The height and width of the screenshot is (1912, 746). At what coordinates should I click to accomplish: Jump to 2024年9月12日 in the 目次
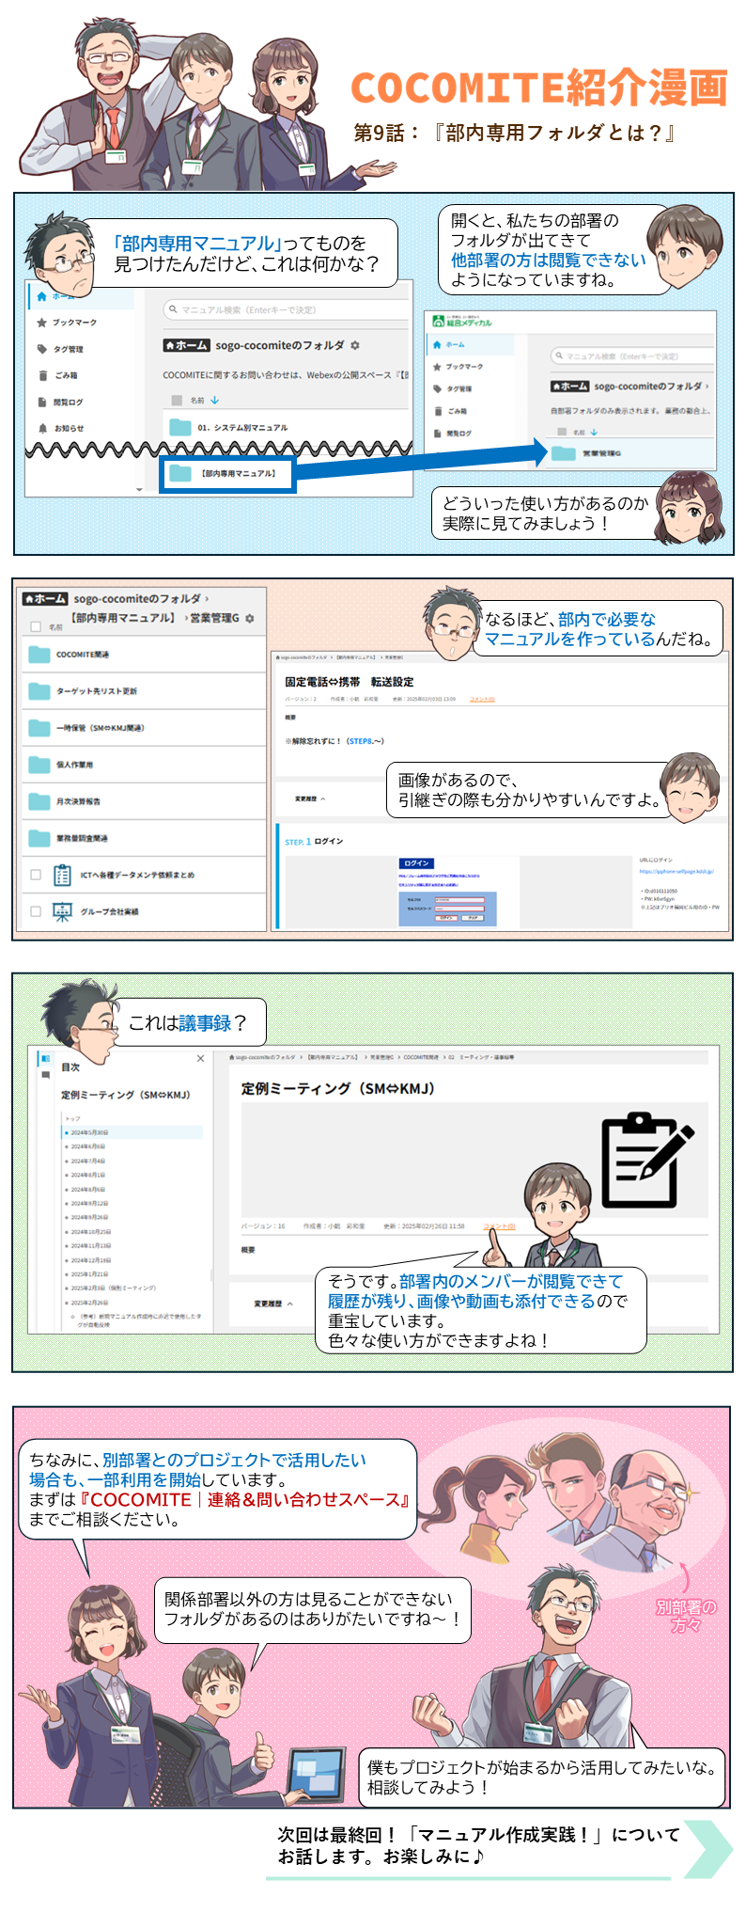(89, 1203)
